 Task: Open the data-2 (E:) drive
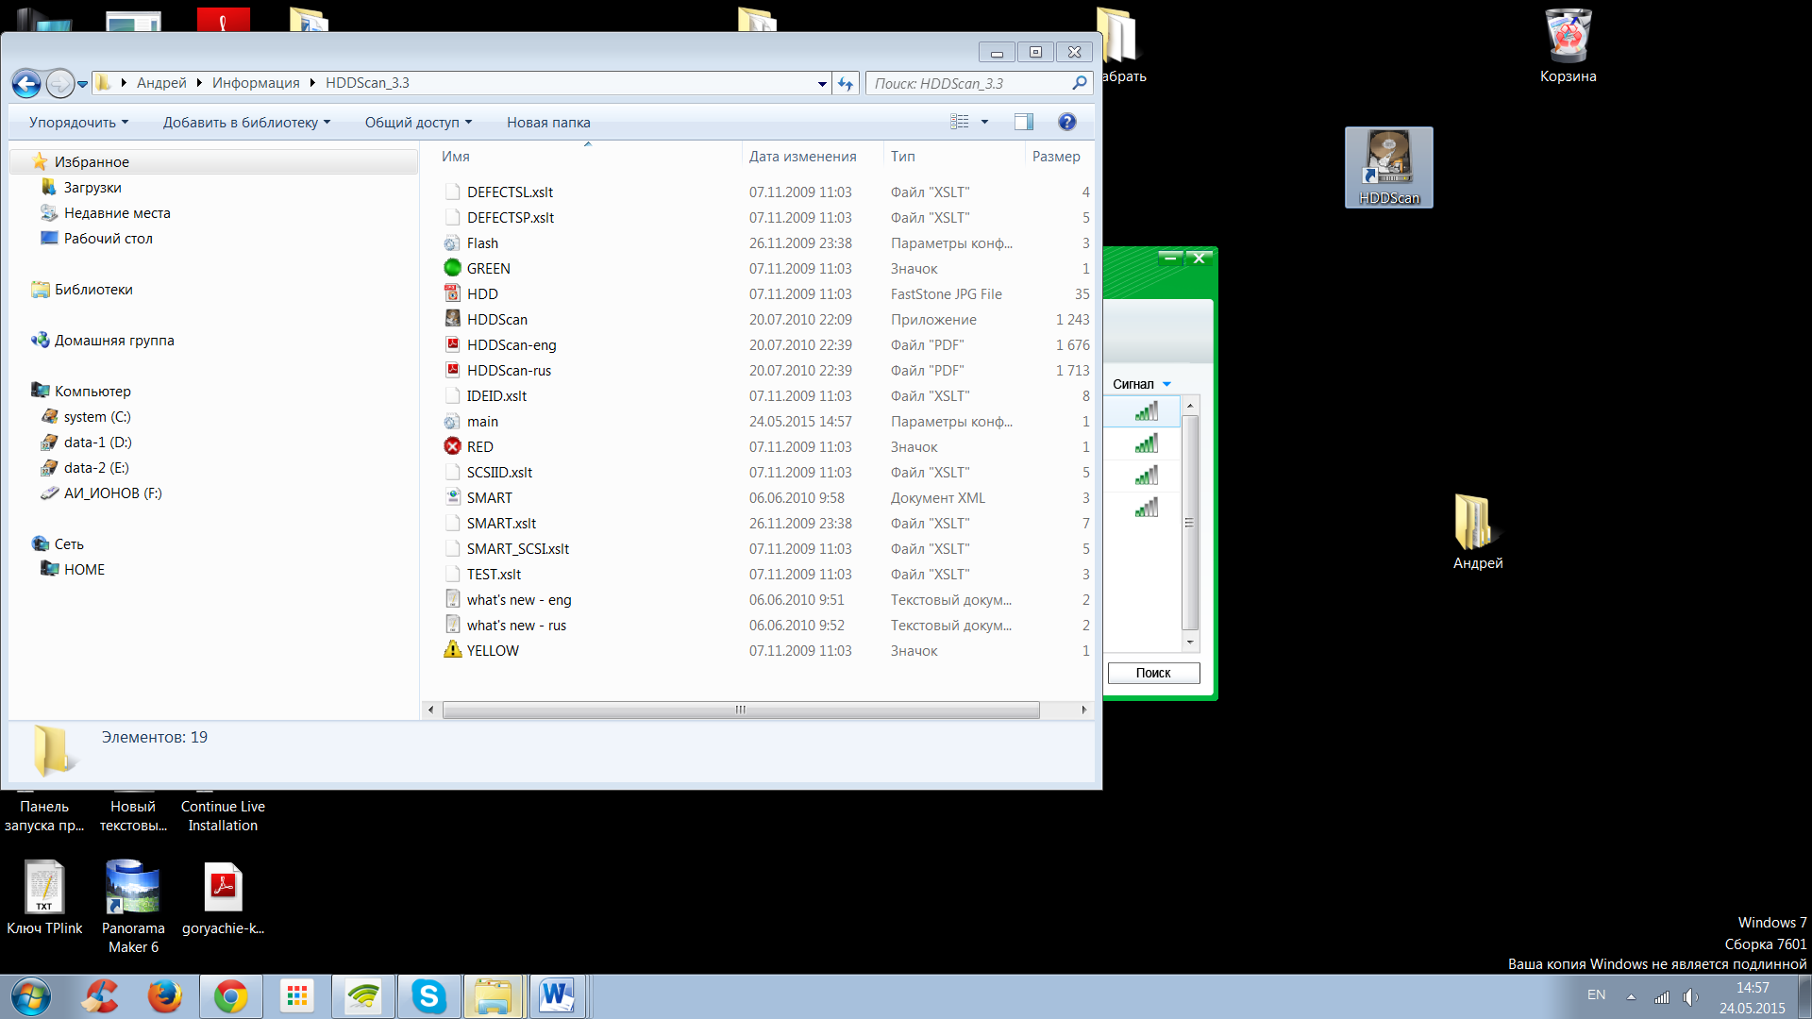pyautogui.click(x=96, y=467)
